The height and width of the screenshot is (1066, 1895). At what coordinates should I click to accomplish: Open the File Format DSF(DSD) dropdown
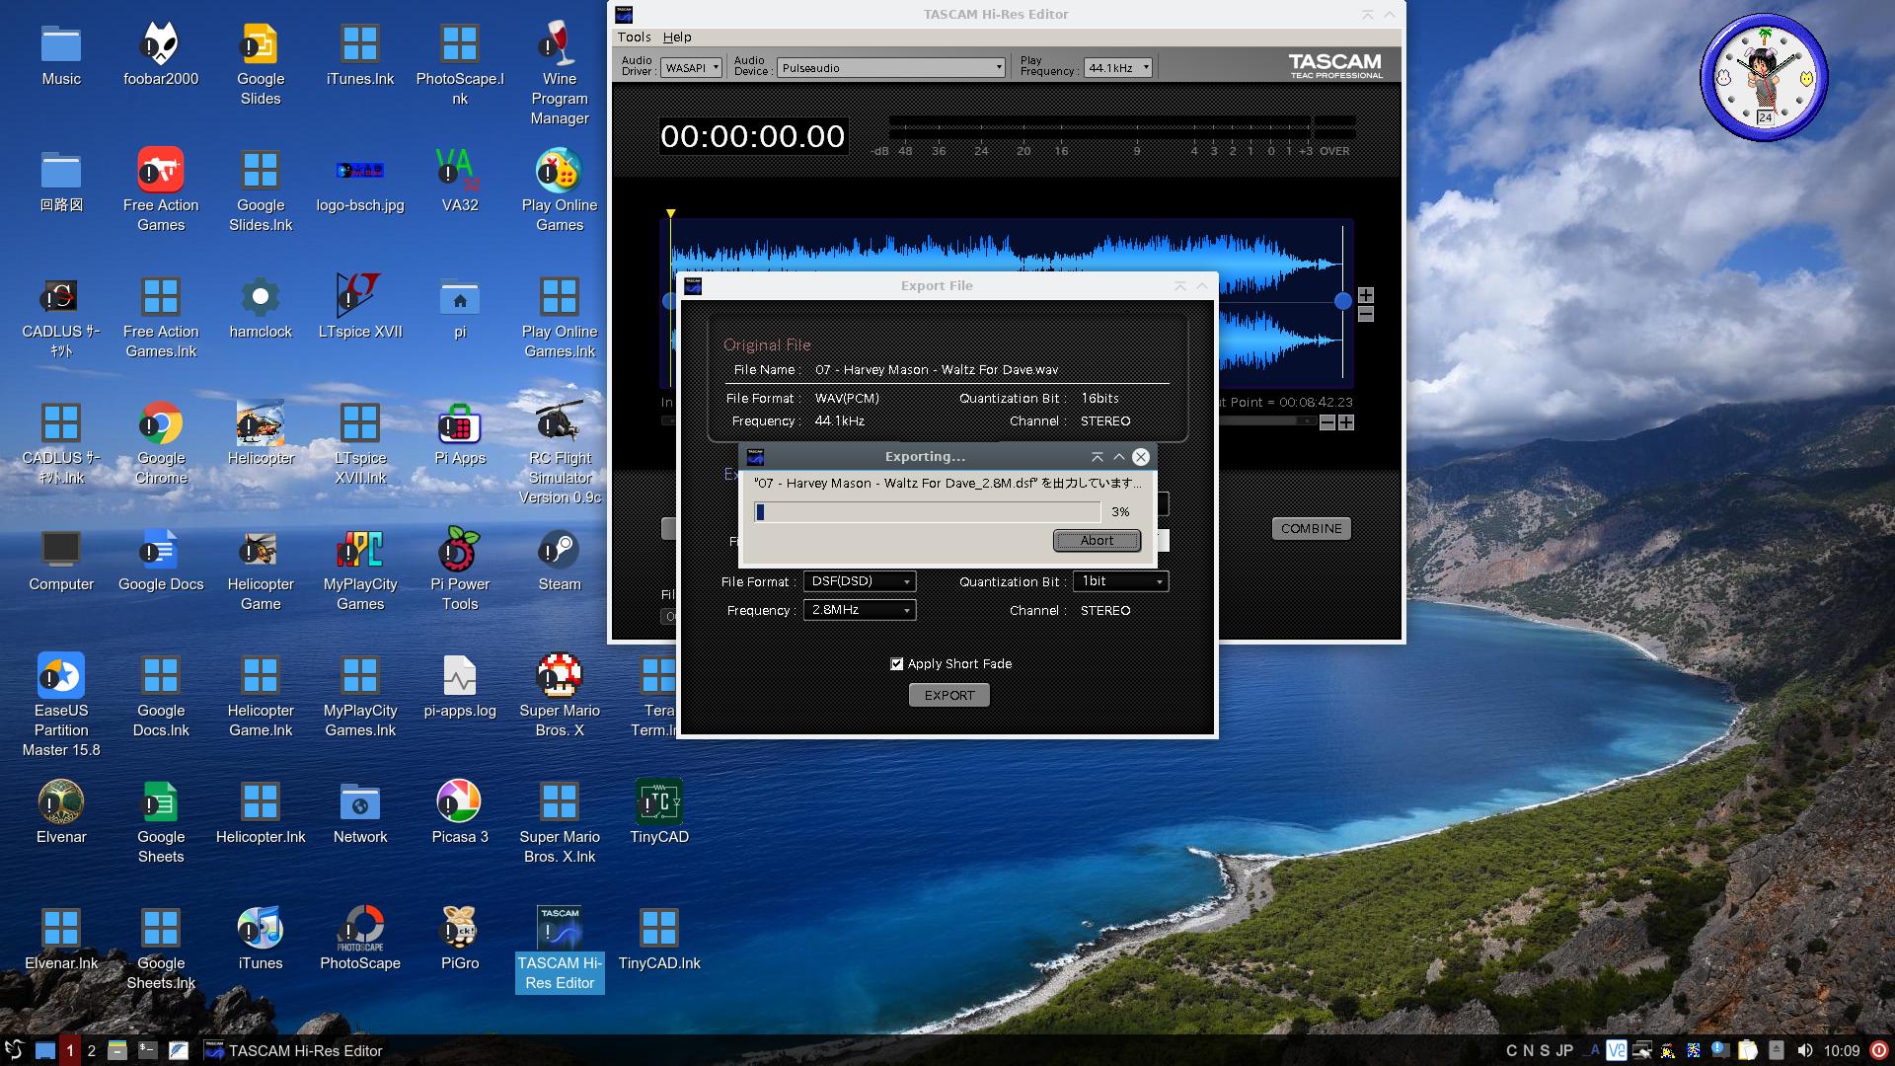(x=859, y=581)
